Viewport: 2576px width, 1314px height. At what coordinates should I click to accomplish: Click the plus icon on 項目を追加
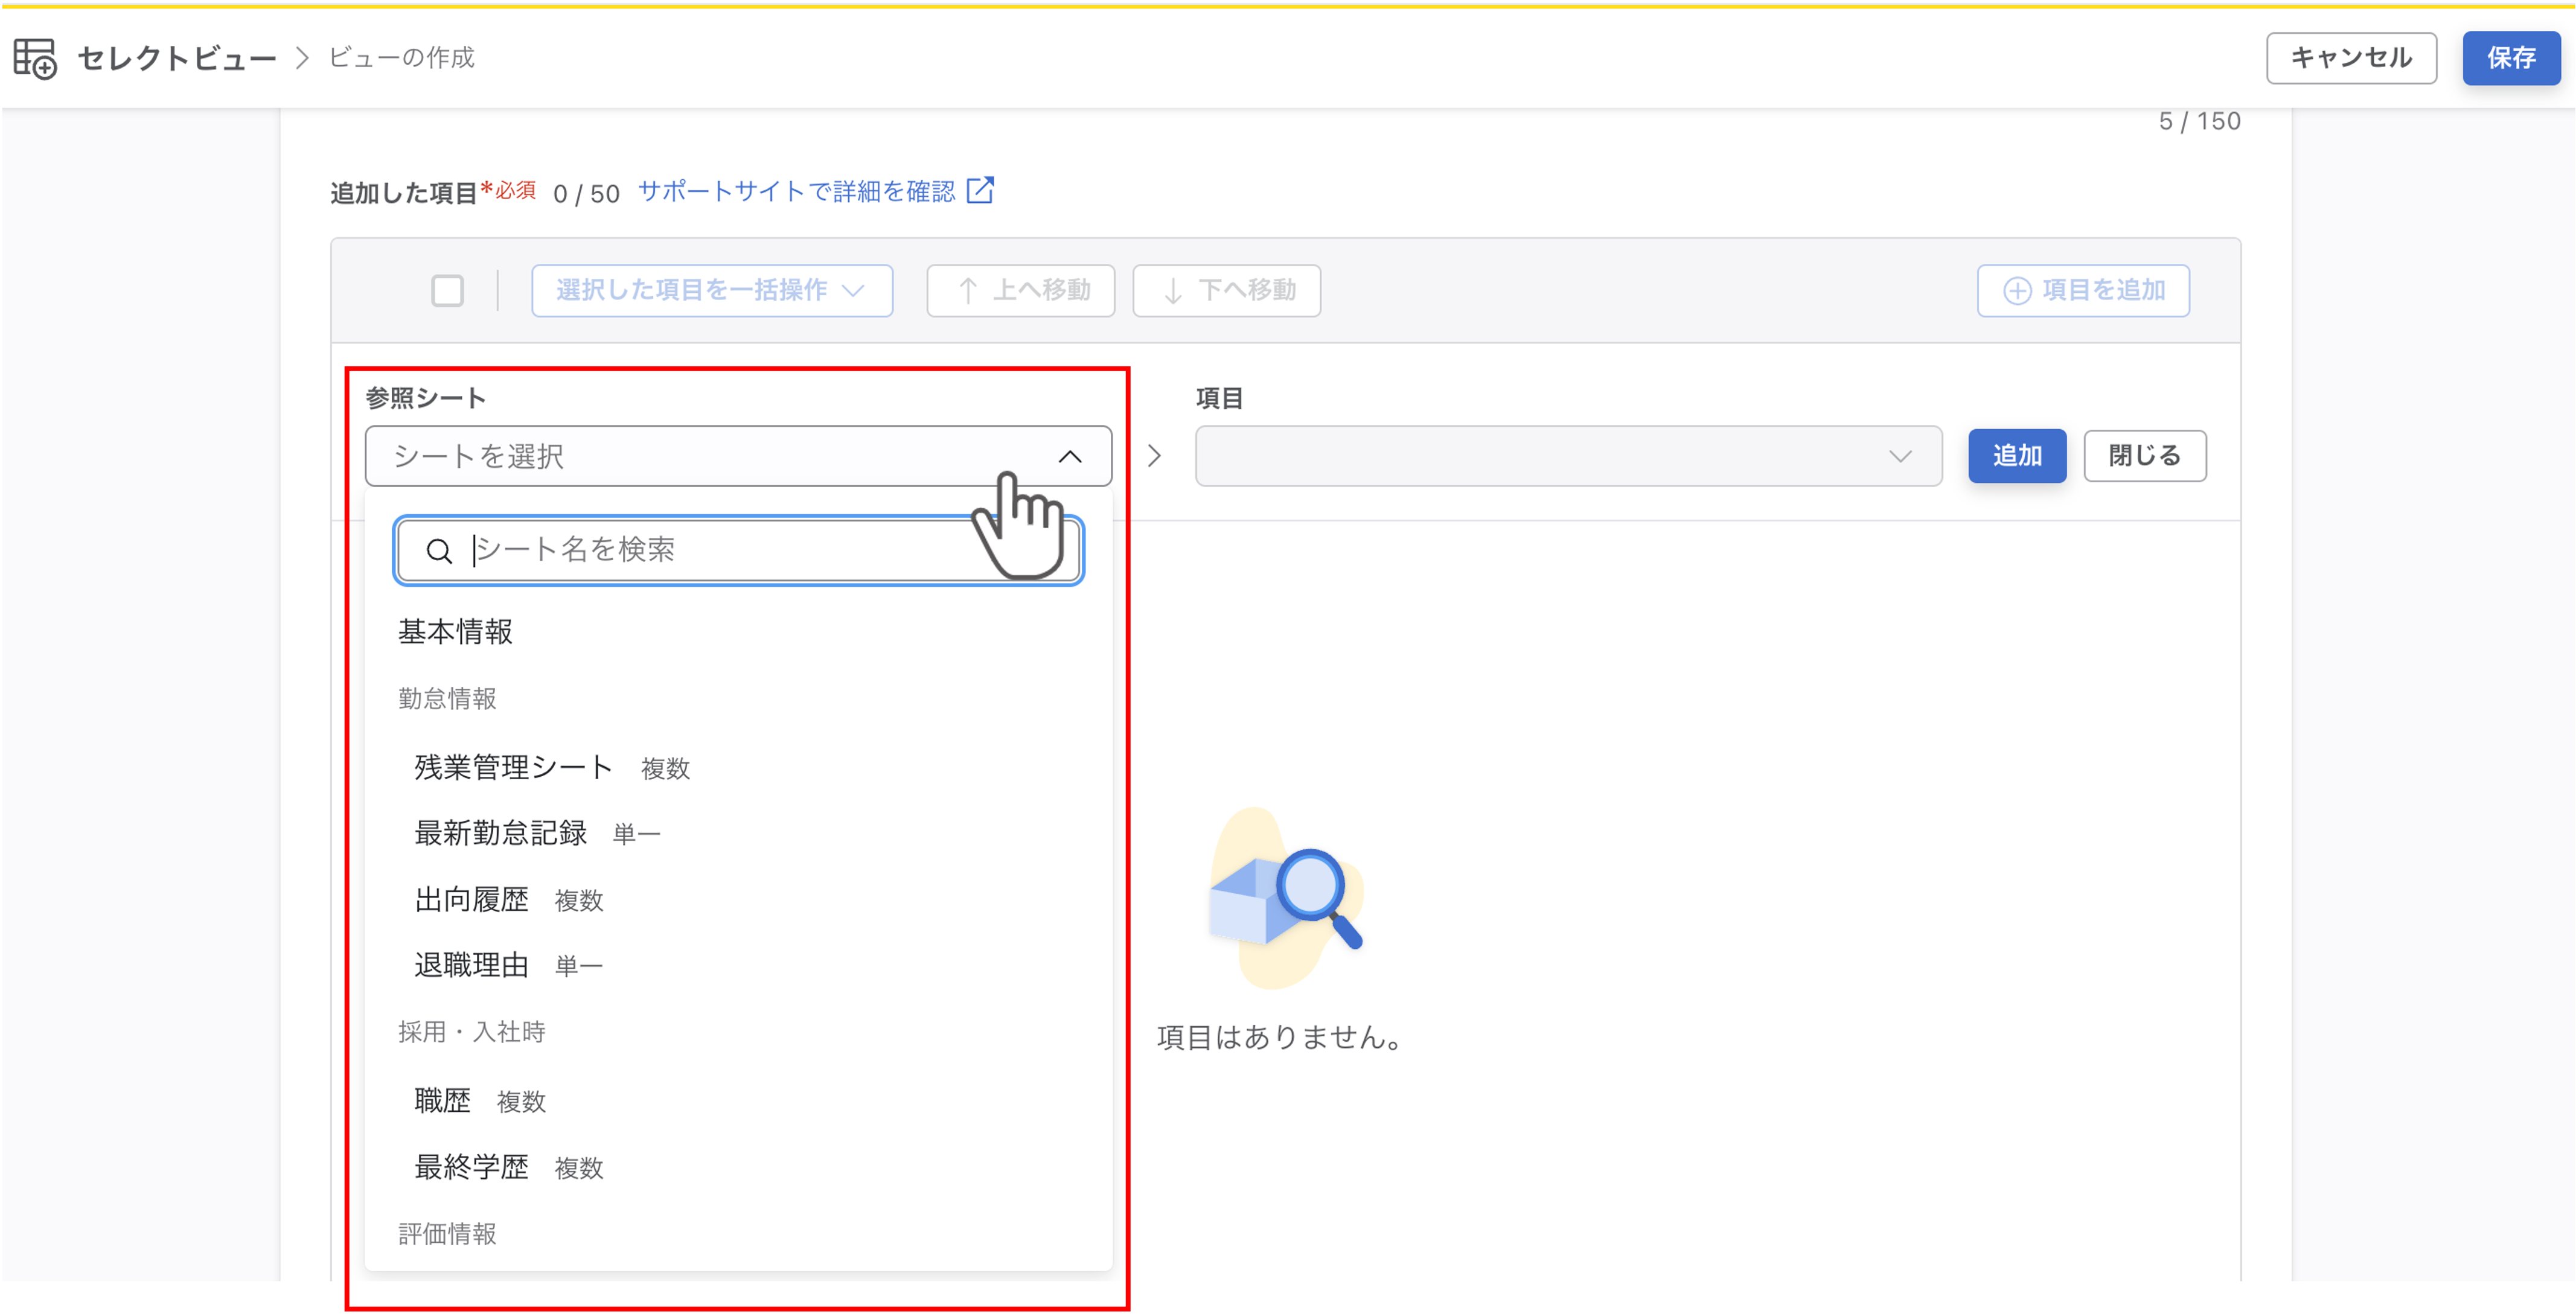click(x=2017, y=291)
